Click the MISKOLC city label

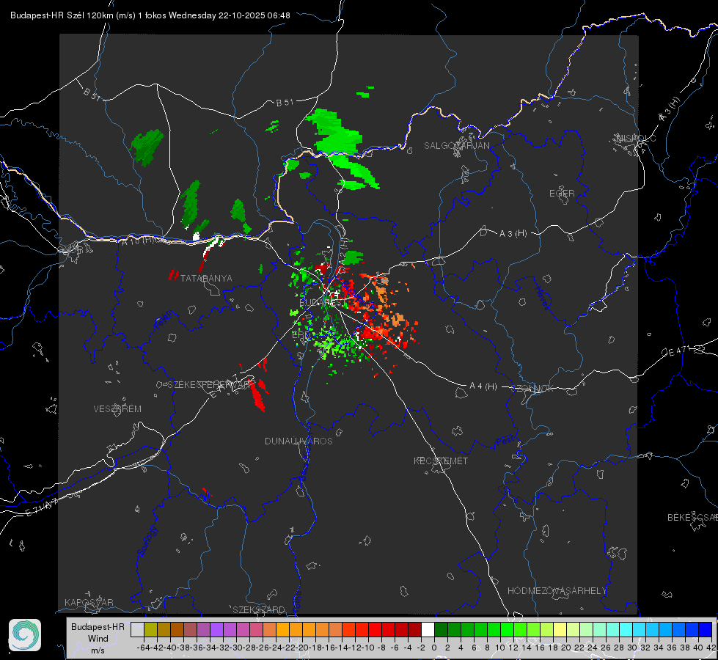(636, 138)
